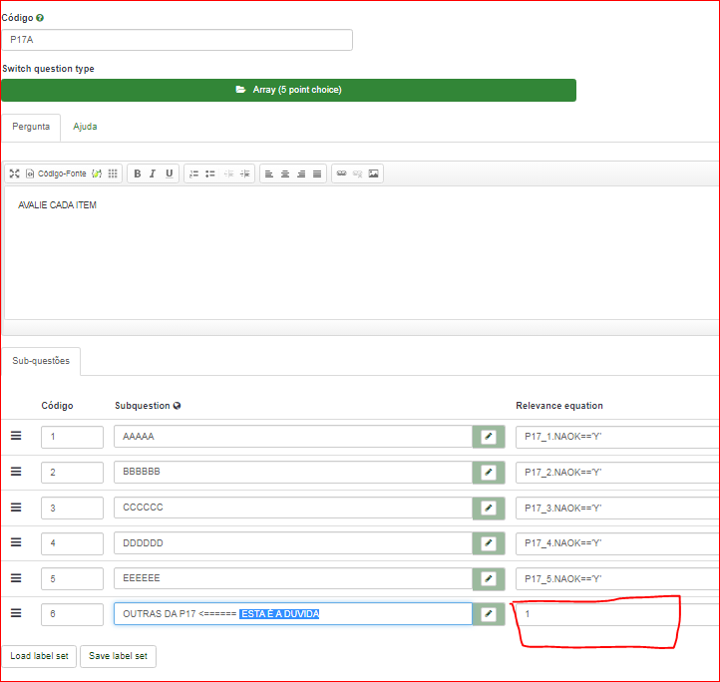The width and height of the screenshot is (720, 682).
Task: Insert a bulleted list
Action: pos(209,173)
